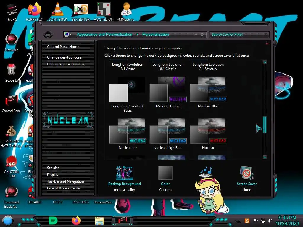Open Display link under See also
Viewport: 303px width, 227px height.
[x=53, y=175]
